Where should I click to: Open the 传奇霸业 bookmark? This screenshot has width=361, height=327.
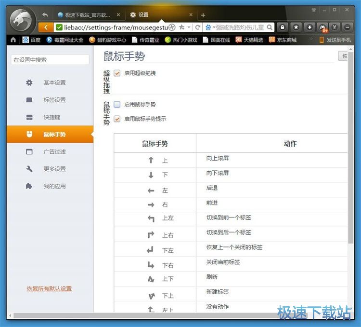click(145, 40)
